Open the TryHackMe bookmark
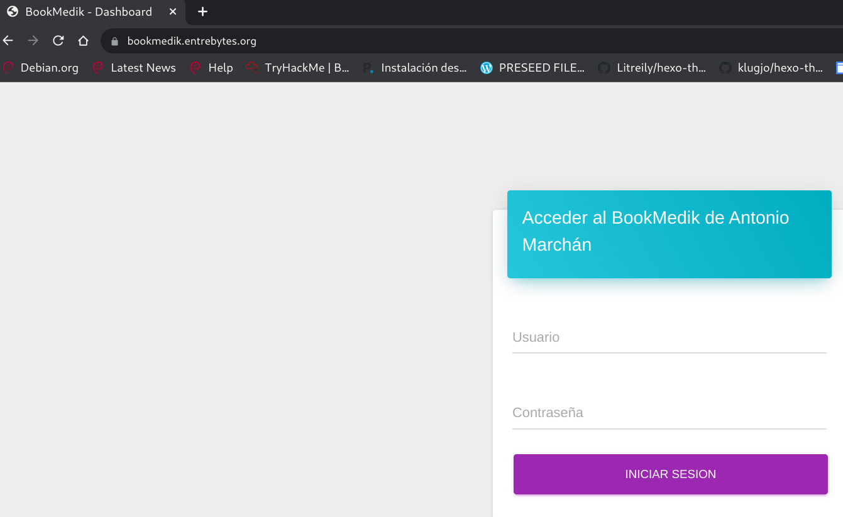The height and width of the screenshot is (517, 843). (x=298, y=68)
